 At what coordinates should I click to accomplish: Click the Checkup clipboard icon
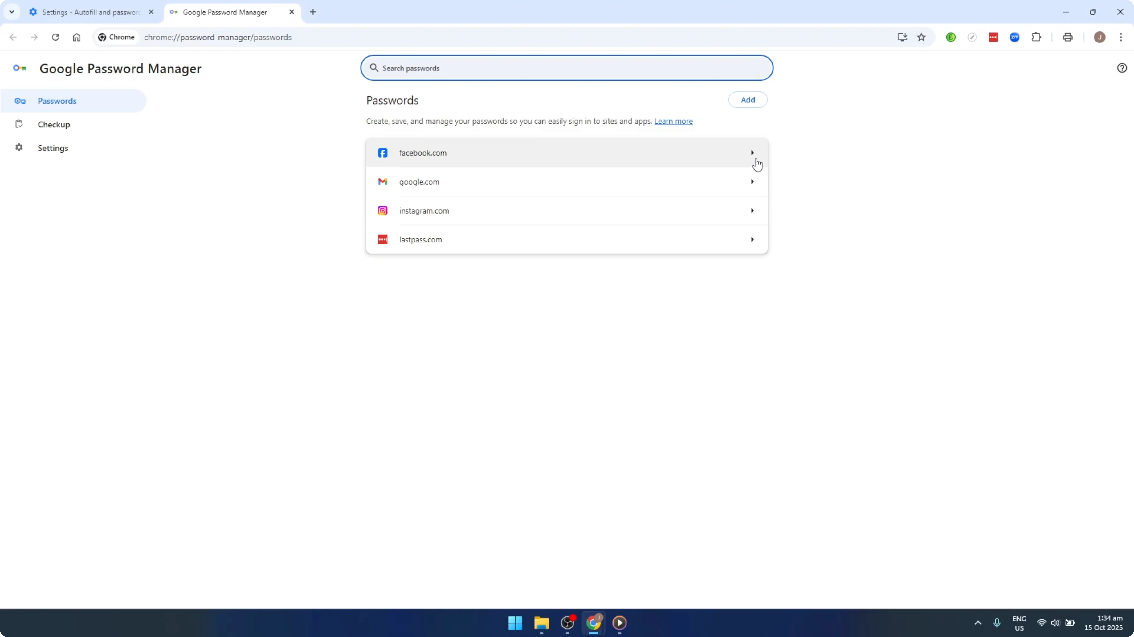click(x=19, y=124)
